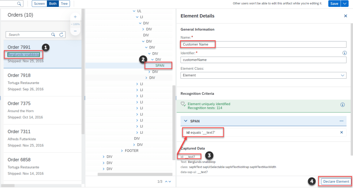Click the zoom in plus icon
Image resolution: width=353 pixels, height=188 pixels.
pyautogui.click(x=75, y=17)
